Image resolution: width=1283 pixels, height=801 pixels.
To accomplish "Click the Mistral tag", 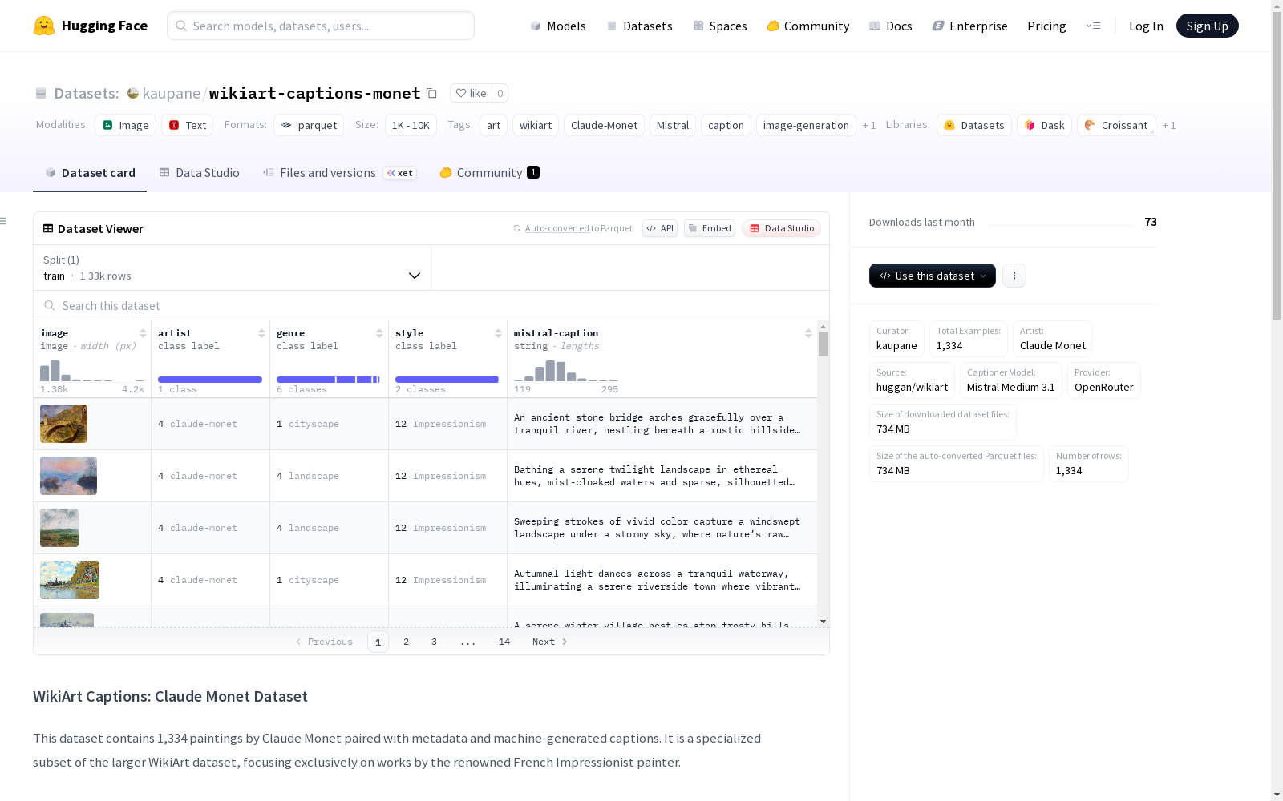I will tap(673, 125).
